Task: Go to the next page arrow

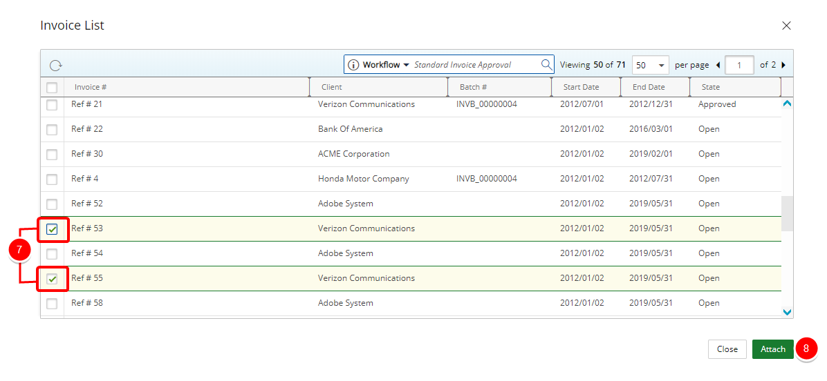Action: click(783, 65)
